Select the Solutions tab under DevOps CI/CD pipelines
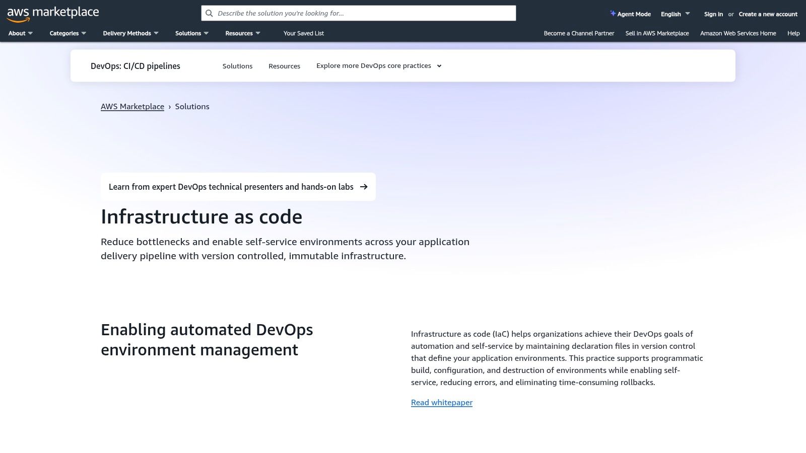This screenshot has height=453, width=806. [x=237, y=66]
